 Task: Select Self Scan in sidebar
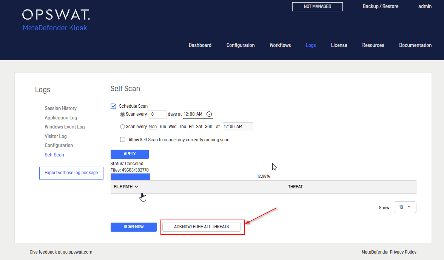point(54,155)
